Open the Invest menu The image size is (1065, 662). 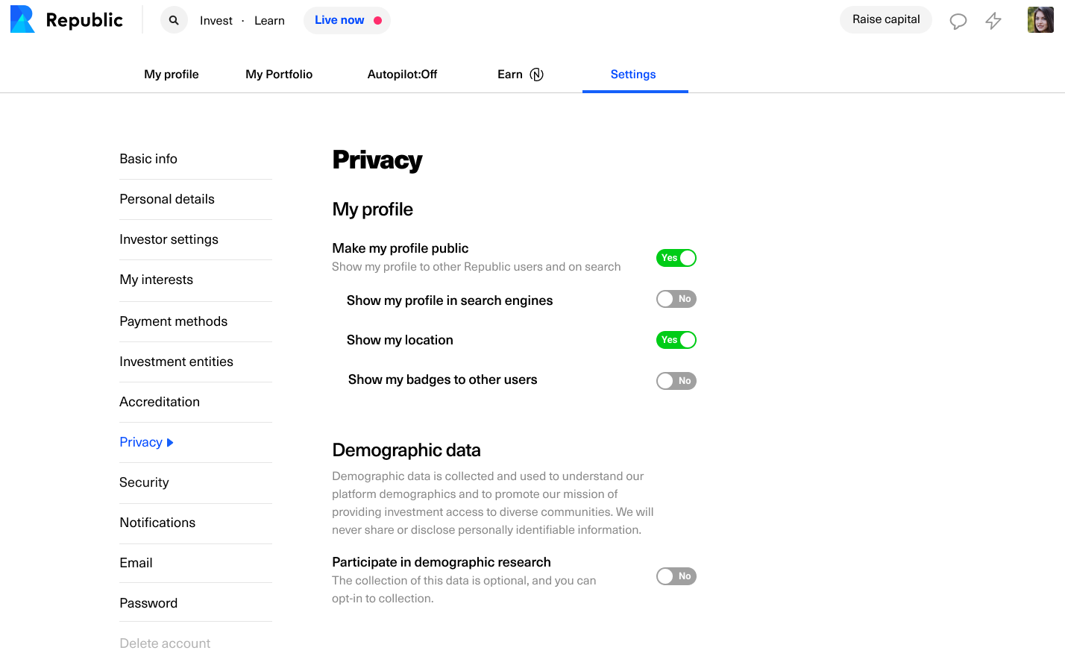click(216, 21)
